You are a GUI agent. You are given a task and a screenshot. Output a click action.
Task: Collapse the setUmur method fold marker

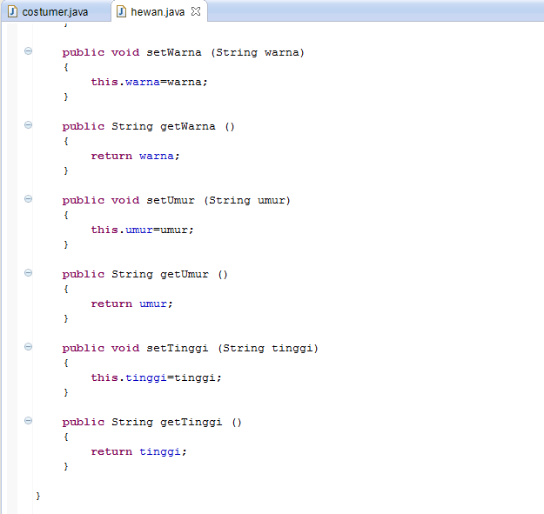(28, 198)
